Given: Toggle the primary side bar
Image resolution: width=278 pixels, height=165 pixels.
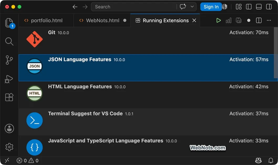Looking at the screenshot, I should click(x=249, y=7).
